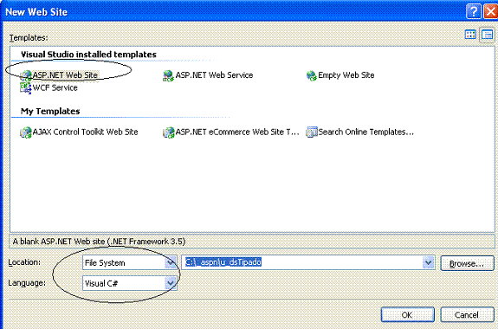
Task: Select the WCF Service template icon
Action: click(26, 87)
